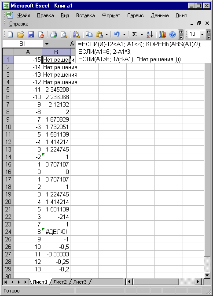
Task: Click the Excel icon in the title bar
Action: [x=6, y=5]
